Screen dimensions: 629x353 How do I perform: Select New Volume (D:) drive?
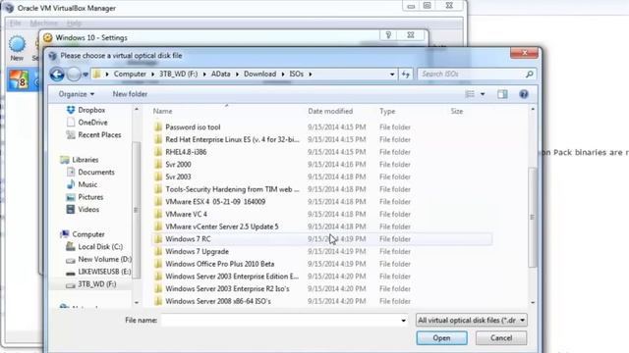coord(98,259)
